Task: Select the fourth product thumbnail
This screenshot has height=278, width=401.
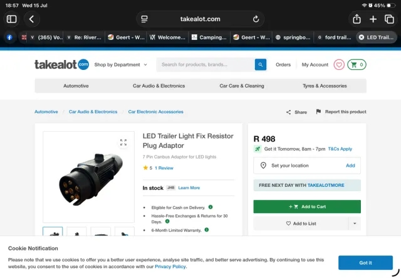Action: point(125,232)
